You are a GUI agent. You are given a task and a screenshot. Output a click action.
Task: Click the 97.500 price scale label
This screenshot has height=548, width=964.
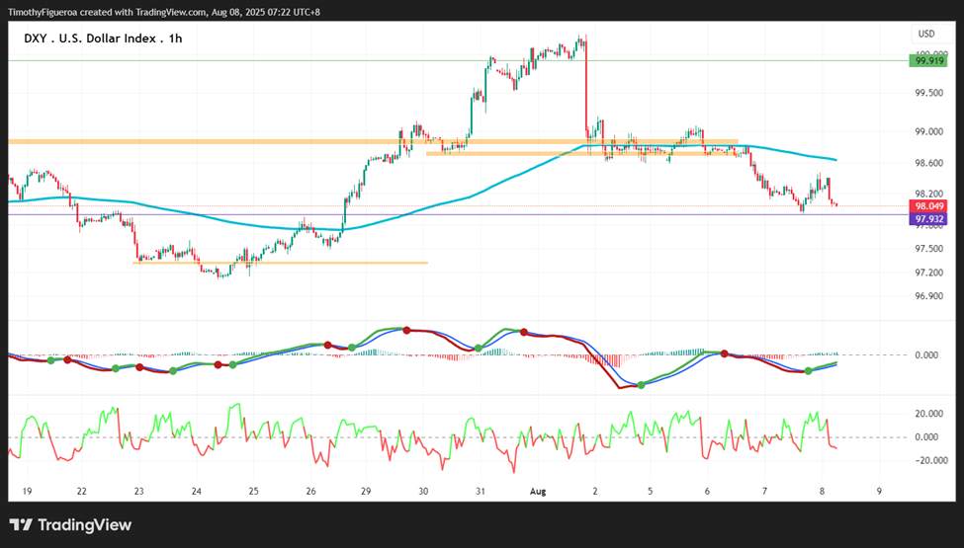(929, 249)
